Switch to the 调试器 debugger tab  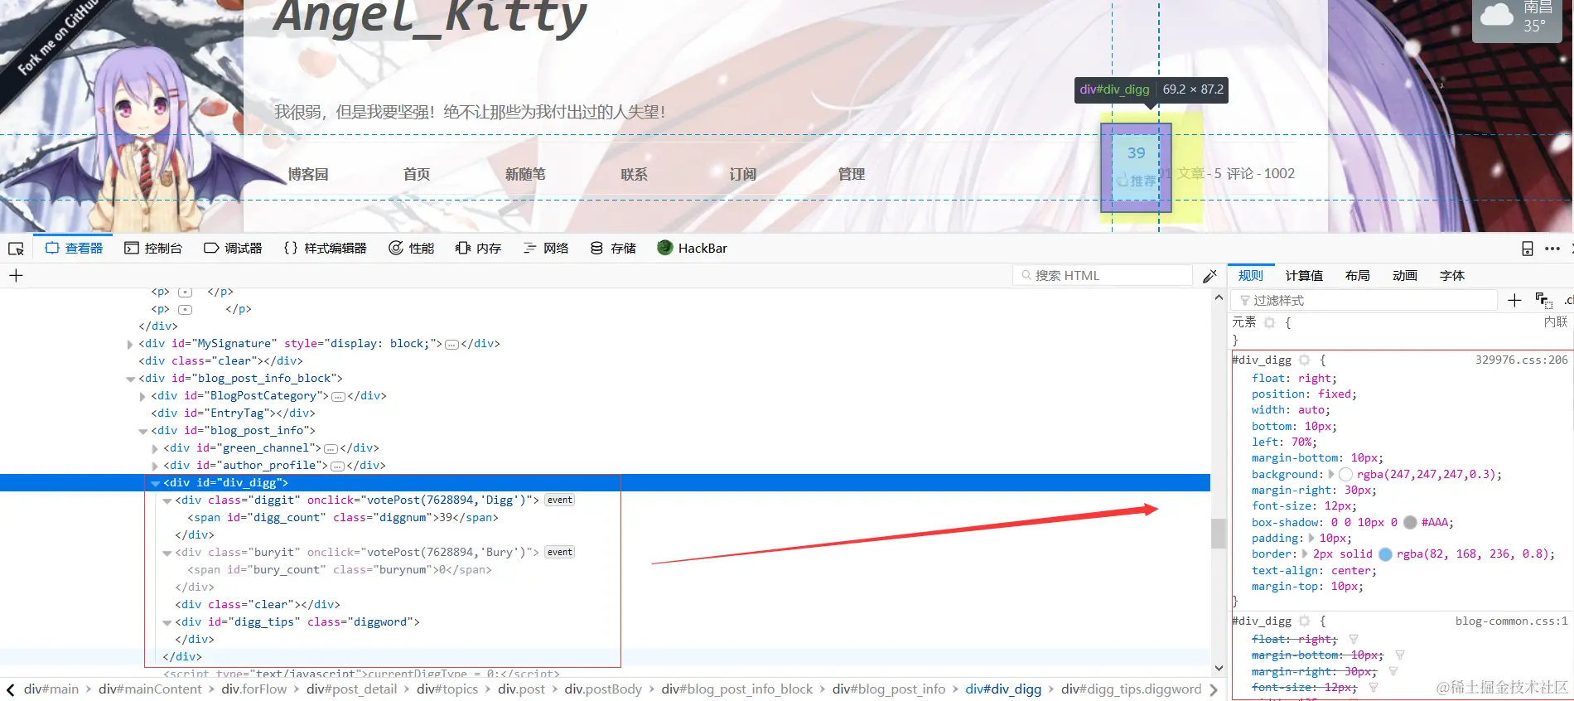point(233,248)
